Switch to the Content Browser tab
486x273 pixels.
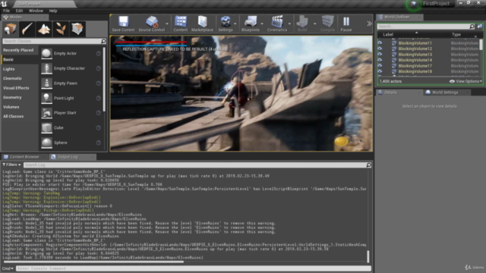click(x=24, y=157)
